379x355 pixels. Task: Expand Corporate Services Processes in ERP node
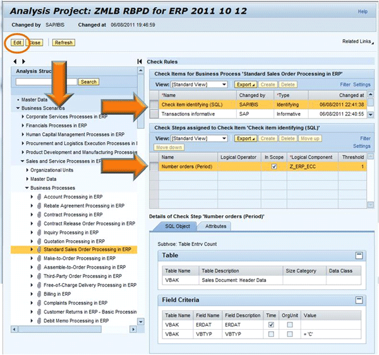pyautogui.click(x=23, y=117)
